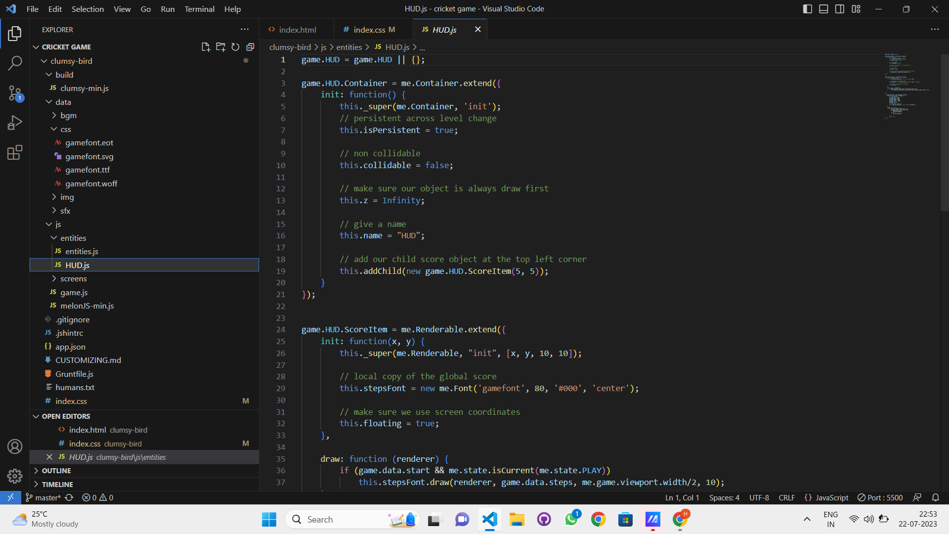
Task: Expand the screens folder
Action: tap(73, 279)
